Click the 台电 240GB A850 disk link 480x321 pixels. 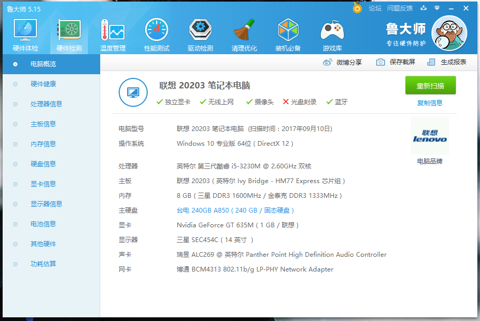[235, 210]
